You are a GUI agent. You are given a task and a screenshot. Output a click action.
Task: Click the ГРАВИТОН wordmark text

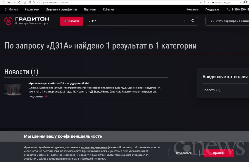(32, 19)
